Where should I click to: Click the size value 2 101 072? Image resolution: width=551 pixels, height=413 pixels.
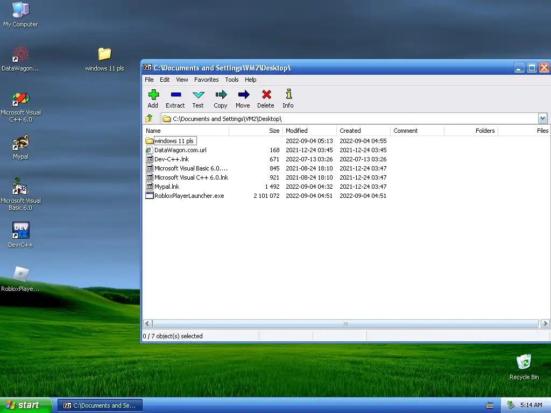pyautogui.click(x=266, y=196)
